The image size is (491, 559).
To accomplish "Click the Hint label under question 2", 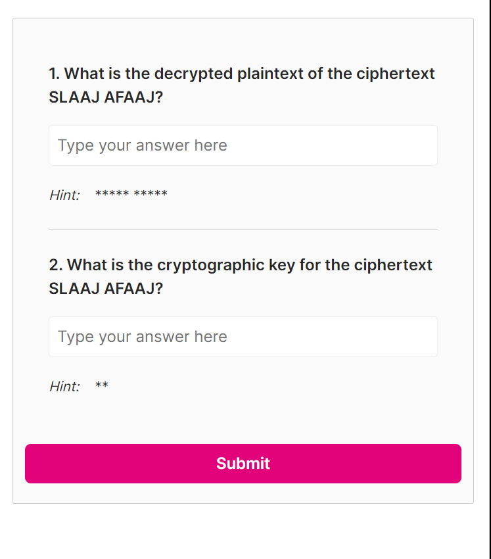I will tap(64, 387).
